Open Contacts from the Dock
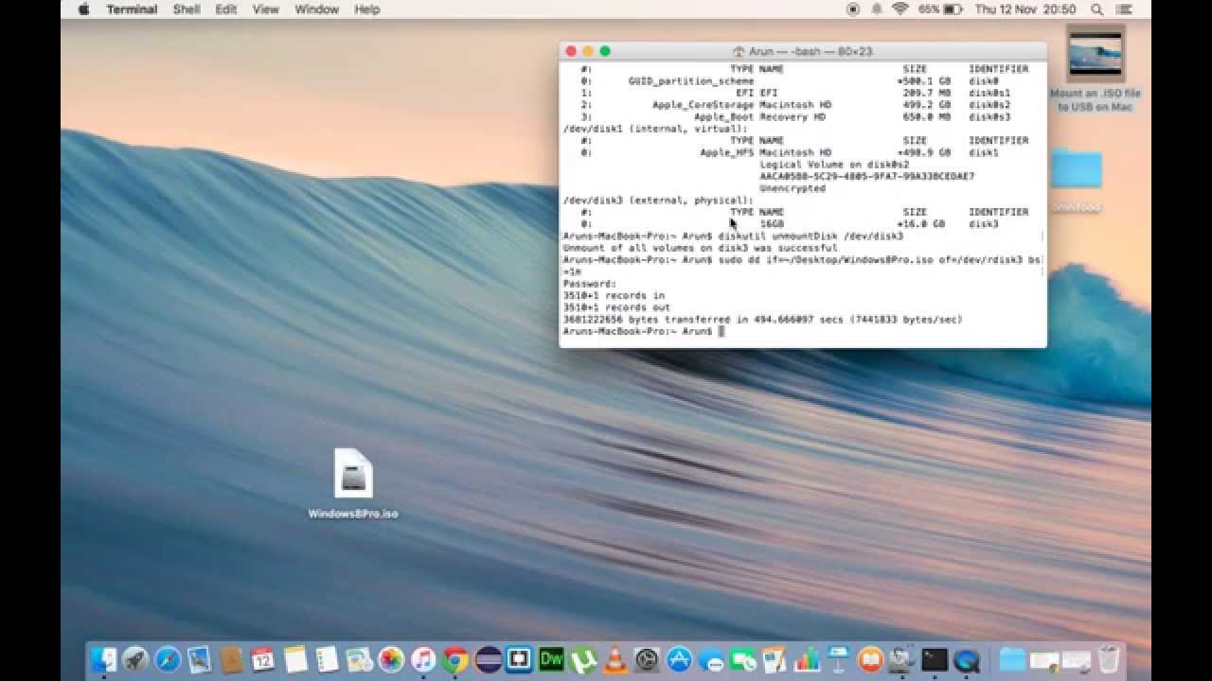 pyautogui.click(x=231, y=659)
